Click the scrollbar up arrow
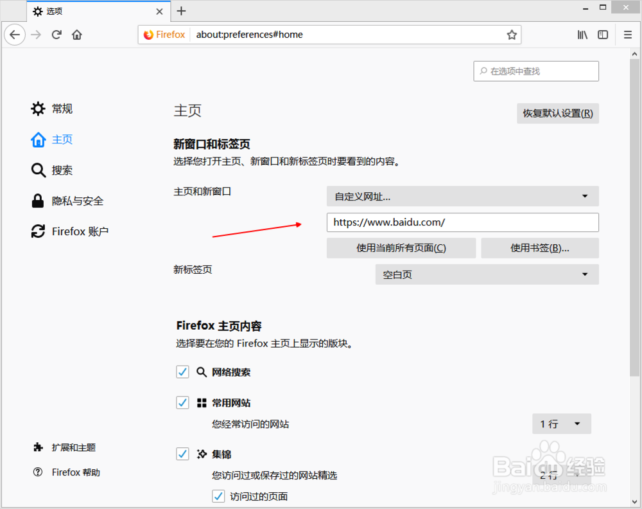 coord(634,54)
